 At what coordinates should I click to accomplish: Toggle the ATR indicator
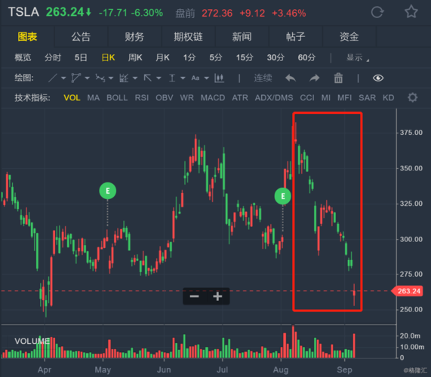[x=240, y=98]
